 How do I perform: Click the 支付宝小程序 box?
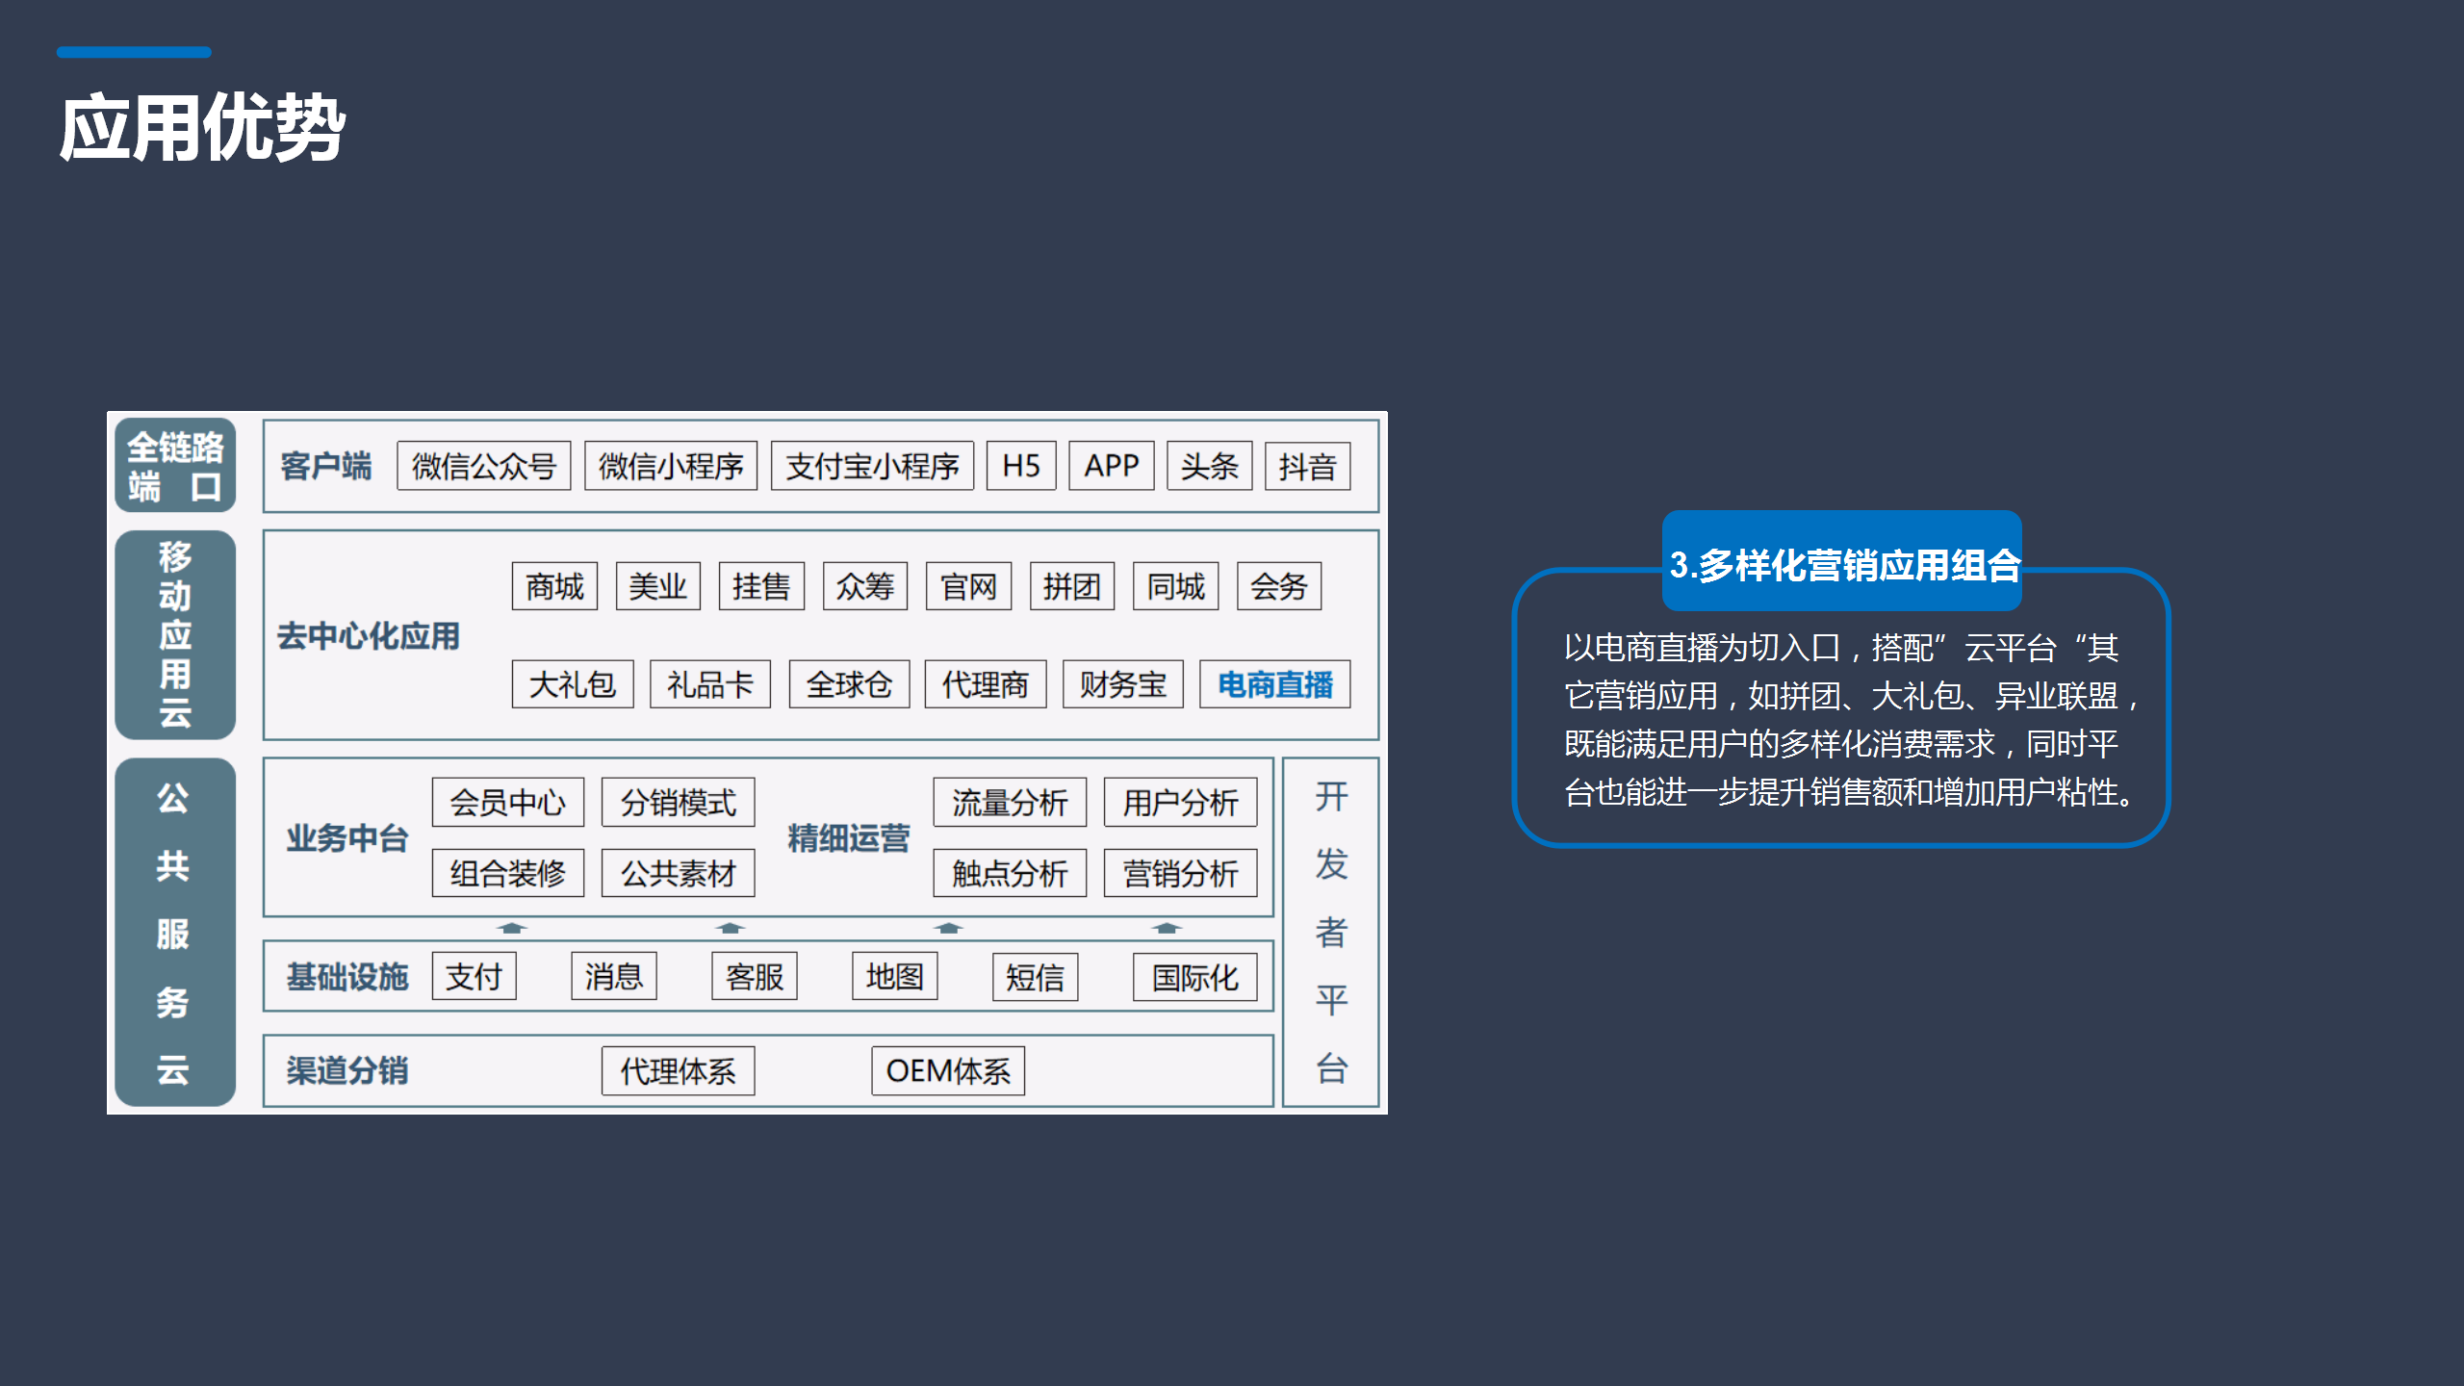point(872,466)
